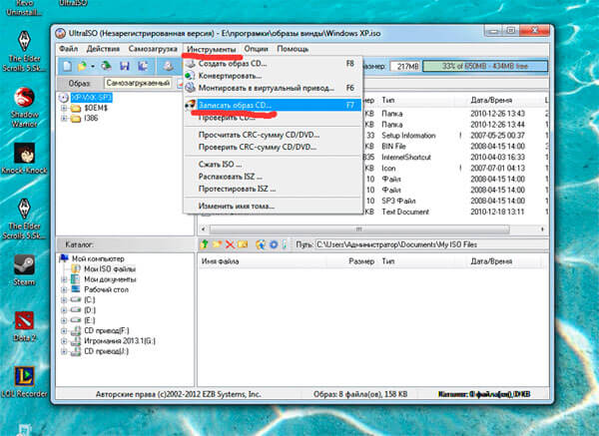Choose Проверить CD... menu entry
Viewport: 599px width, 436px height.
click(272, 118)
